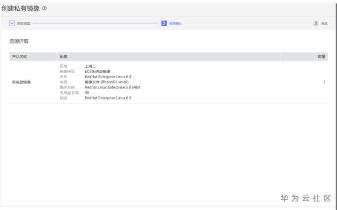Click the quantity value 1
Viewport: 337px width, 210px height.
(x=324, y=82)
